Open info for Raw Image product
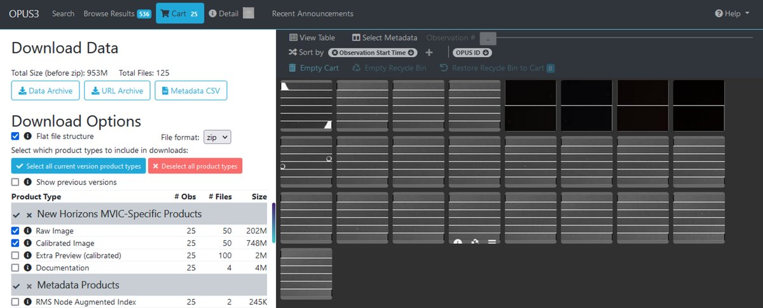Viewport: 763px width, 308px height. click(27, 231)
